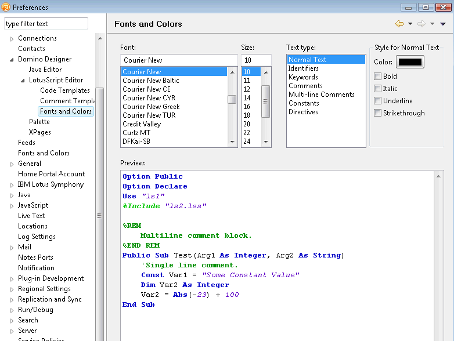Click font list scroll up arrow

(x=232, y=72)
